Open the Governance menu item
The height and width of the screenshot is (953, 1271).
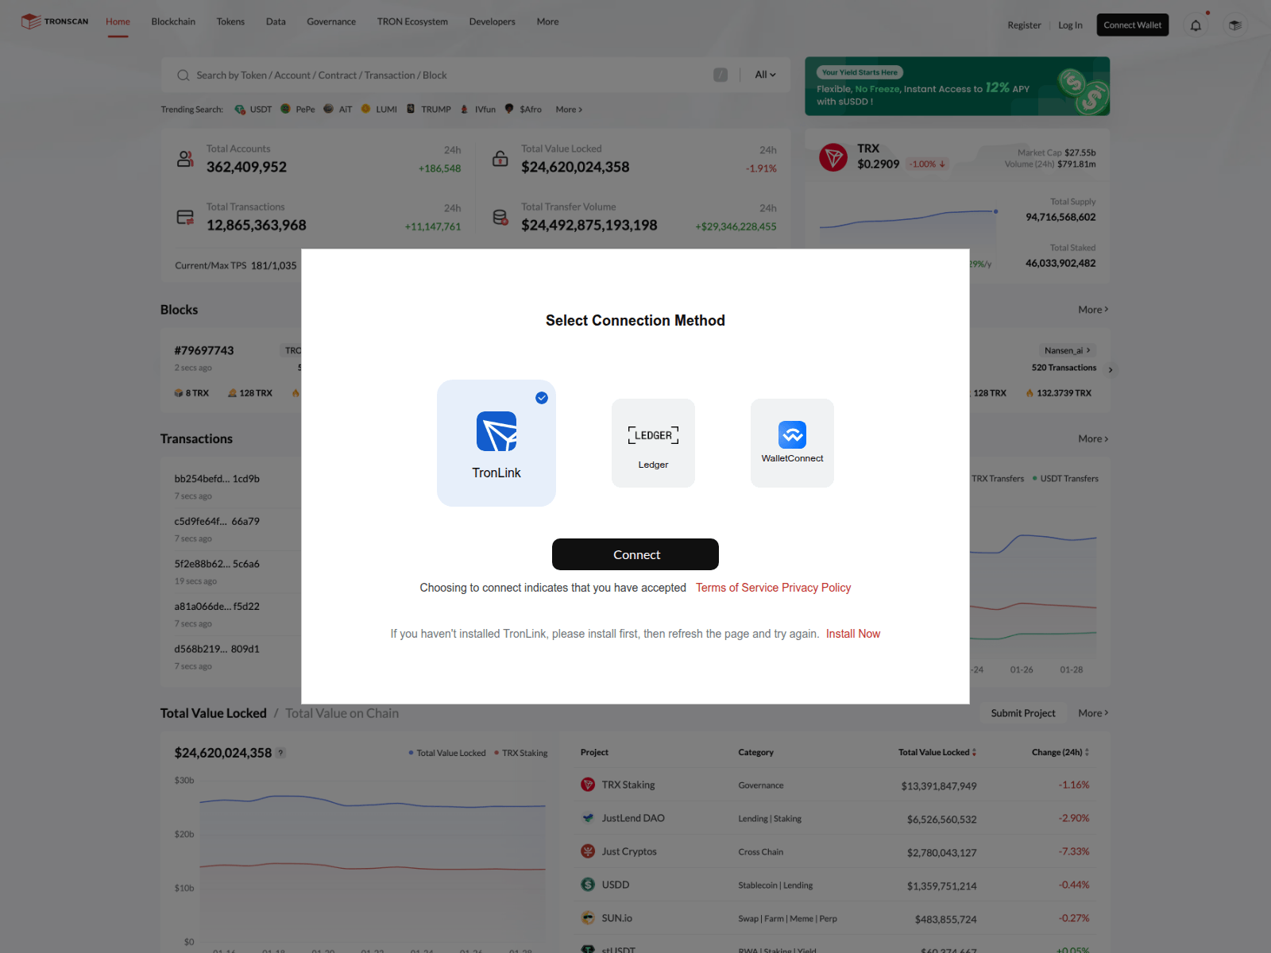click(x=331, y=21)
